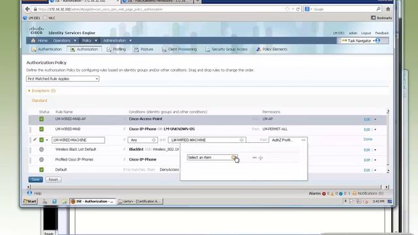Click the browser address bar URL
Screen dimensions: 418x235
click(101, 9)
